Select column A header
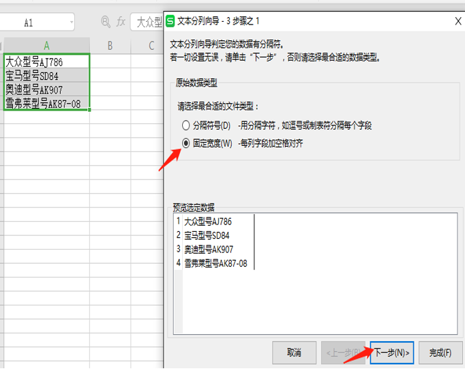Viewport: 465px width, 371px height. [x=46, y=46]
